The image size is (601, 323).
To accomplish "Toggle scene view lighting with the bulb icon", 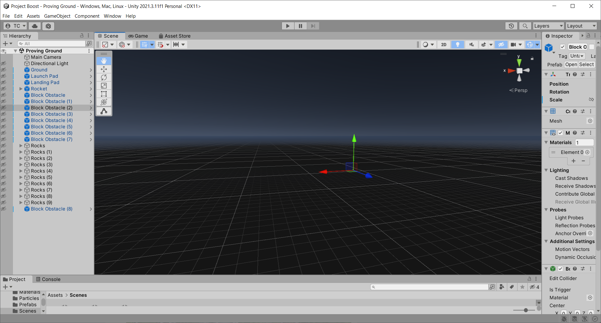I will tap(457, 45).
